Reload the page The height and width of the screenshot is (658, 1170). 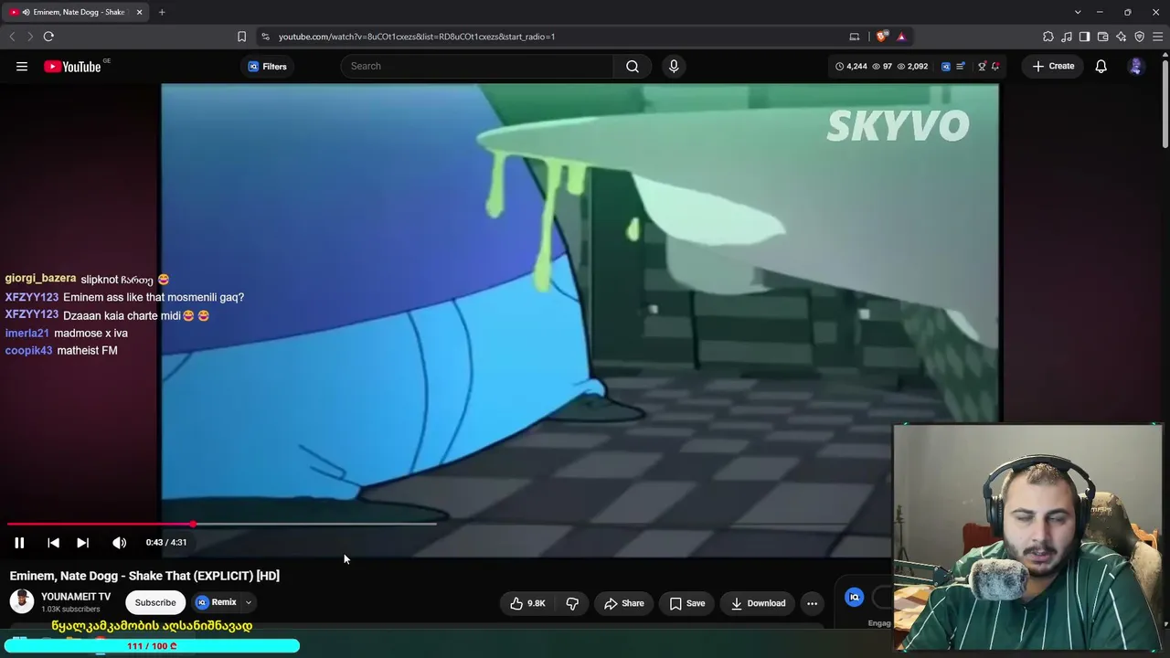click(x=48, y=37)
